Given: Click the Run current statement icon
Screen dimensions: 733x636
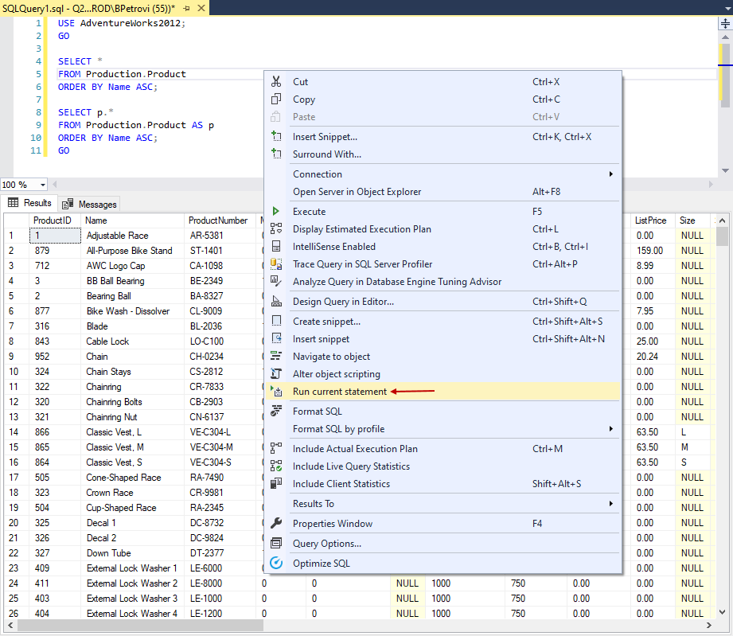Looking at the screenshot, I should point(276,391).
